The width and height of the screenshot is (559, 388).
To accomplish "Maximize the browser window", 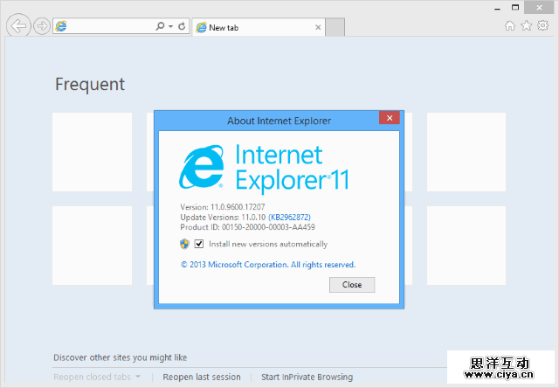I will (515, 8).
